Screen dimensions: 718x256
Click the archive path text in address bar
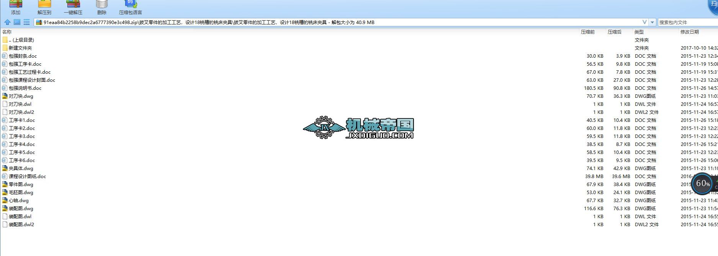tap(209, 22)
